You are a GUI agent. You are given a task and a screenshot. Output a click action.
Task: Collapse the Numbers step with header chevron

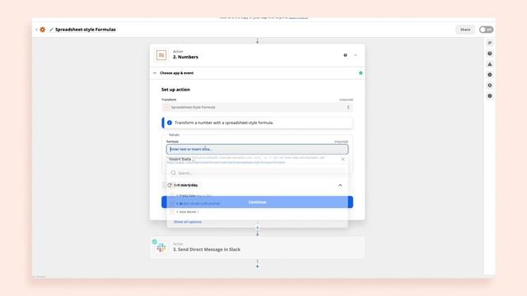coord(356,55)
